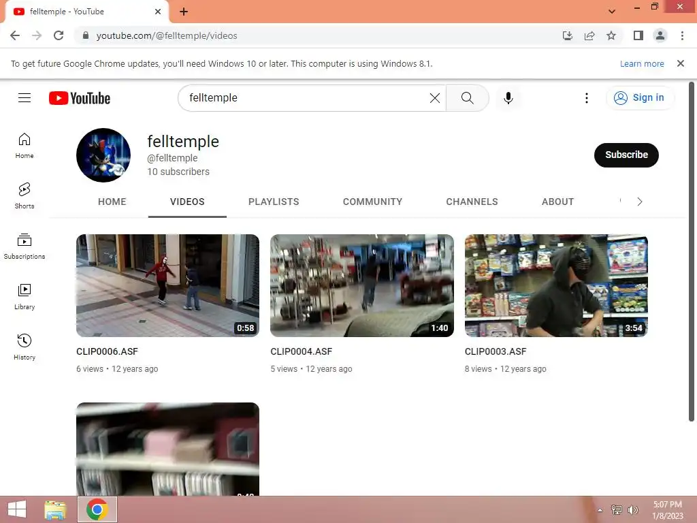The image size is (697, 523).
Task: Open the CLIP0004.ASF video title
Action: pyautogui.click(x=302, y=351)
